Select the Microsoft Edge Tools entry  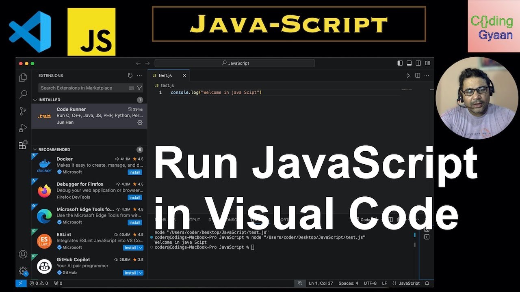pyautogui.click(x=89, y=216)
